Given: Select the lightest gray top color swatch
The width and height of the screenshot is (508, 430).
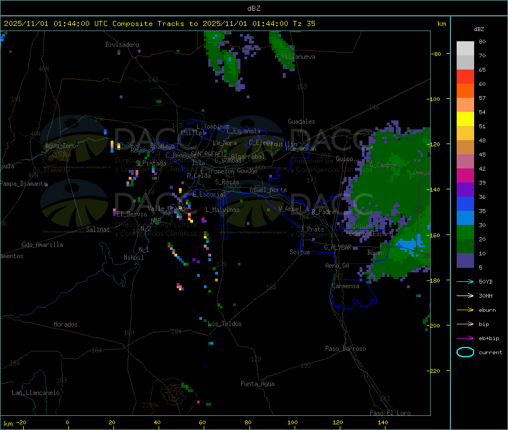Looking at the screenshot, I should pos(465,49).
